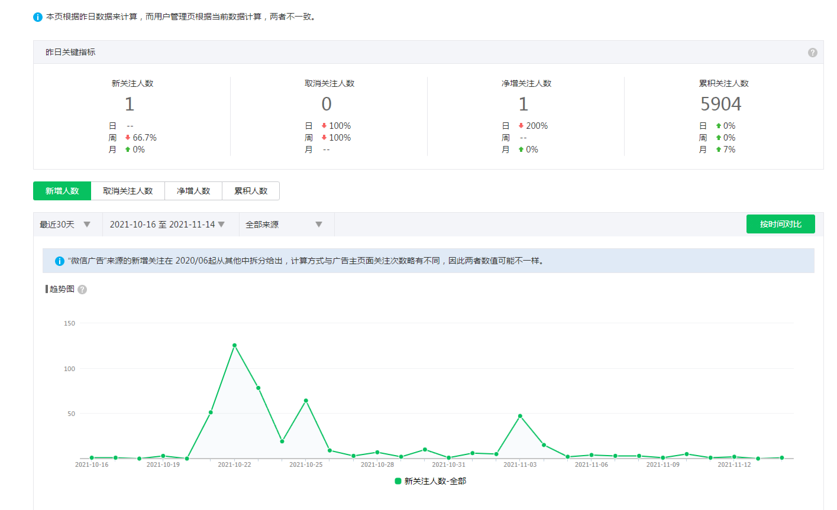837x510 pixels.
Task: Open the 最近30天 time range dropdown
Action: click(65, 225)
